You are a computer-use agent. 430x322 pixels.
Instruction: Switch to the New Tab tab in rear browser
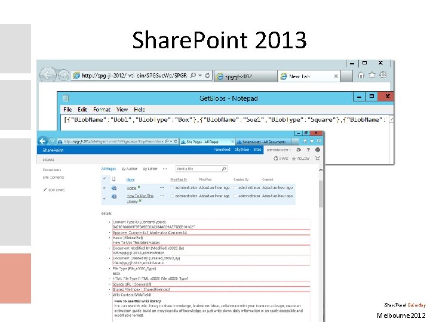point(309,76)
